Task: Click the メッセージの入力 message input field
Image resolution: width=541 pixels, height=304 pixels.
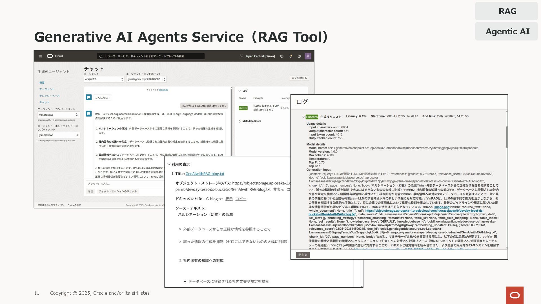Action: tap(125, 184)
